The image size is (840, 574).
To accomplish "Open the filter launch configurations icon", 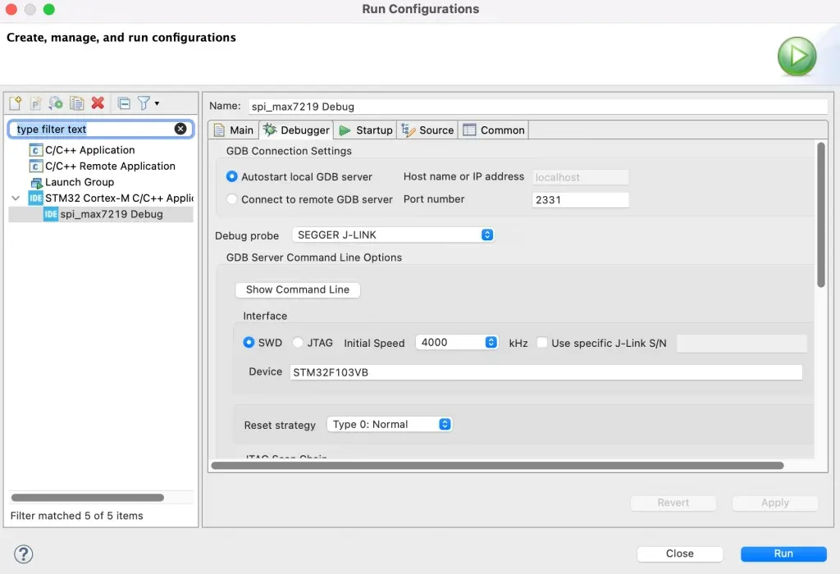I will [144, 103].
